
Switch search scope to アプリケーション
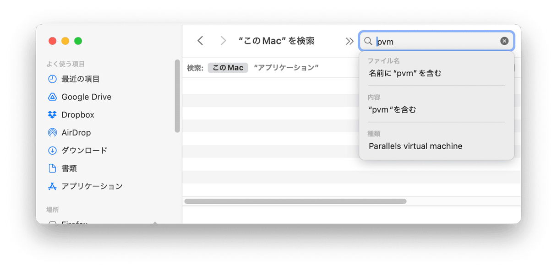click(286, 68)
